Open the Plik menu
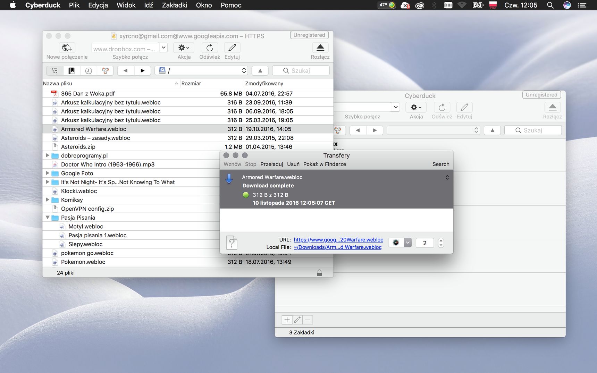The height and width of the screenshot is (373, 597). click(74, 5)
